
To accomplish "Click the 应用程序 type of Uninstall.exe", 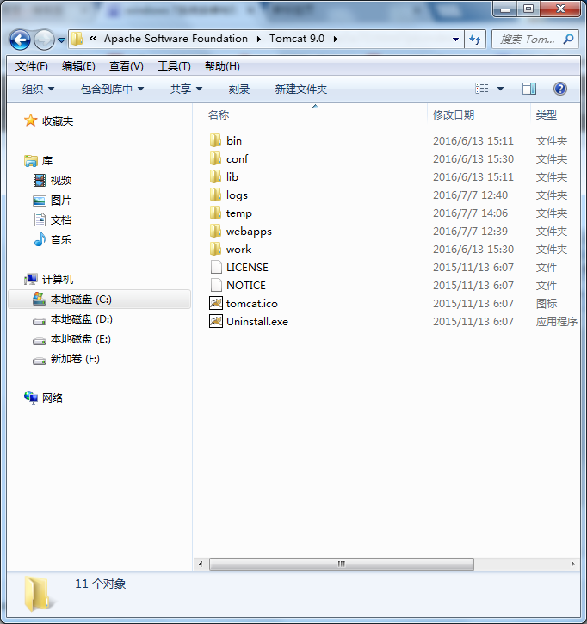I will 556,322.
